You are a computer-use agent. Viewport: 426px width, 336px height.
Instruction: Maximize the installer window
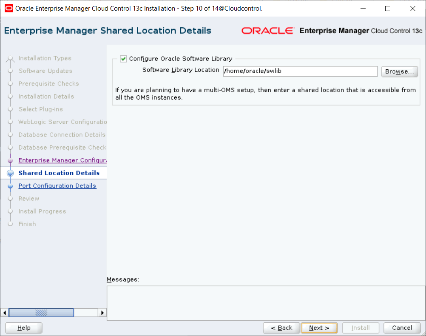[388, 9]
